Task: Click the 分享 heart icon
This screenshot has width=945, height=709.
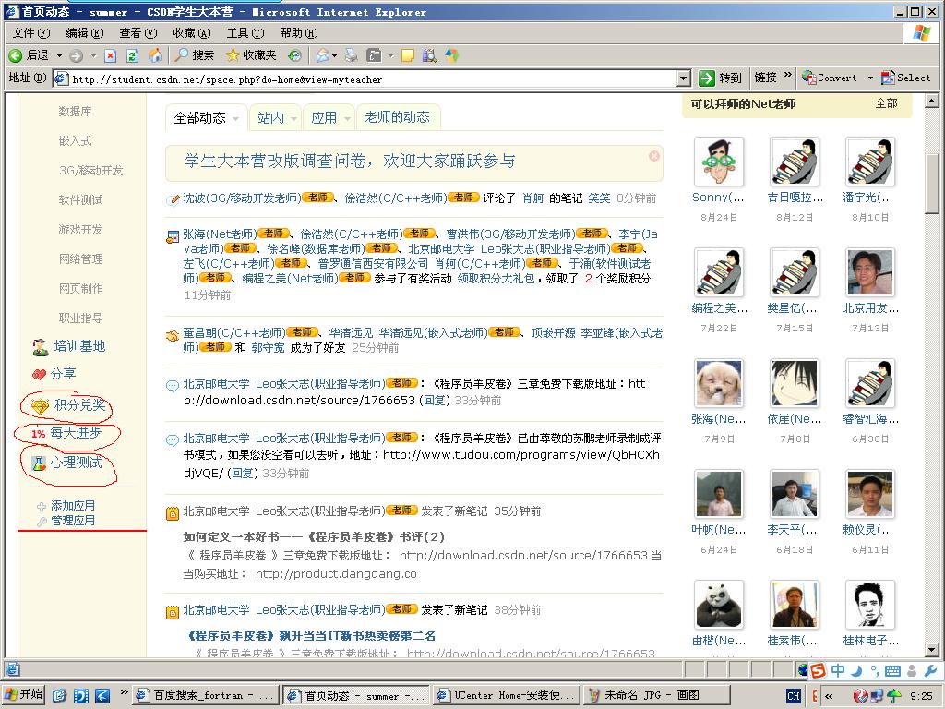Action: [39, 375]
